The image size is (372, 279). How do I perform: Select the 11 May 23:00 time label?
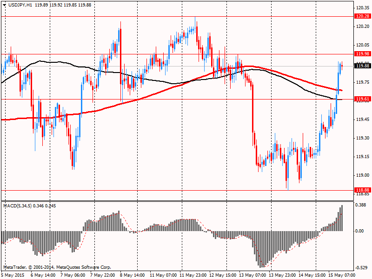(193, 275)
